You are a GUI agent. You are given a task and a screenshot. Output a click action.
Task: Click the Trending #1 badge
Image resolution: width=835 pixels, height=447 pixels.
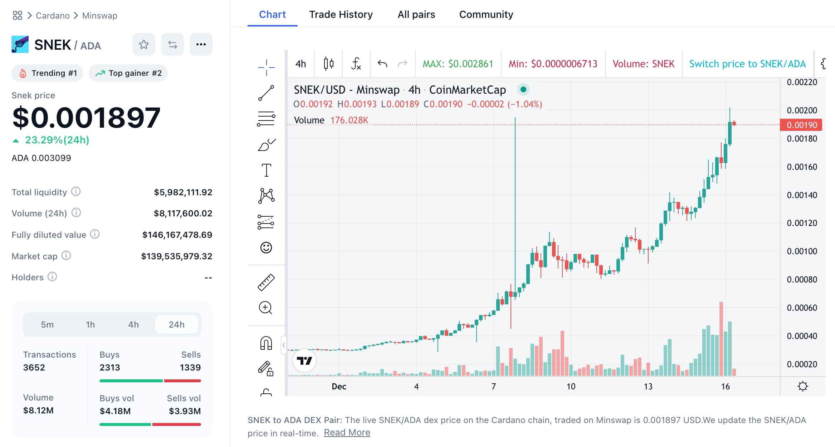tap(47, 73)
